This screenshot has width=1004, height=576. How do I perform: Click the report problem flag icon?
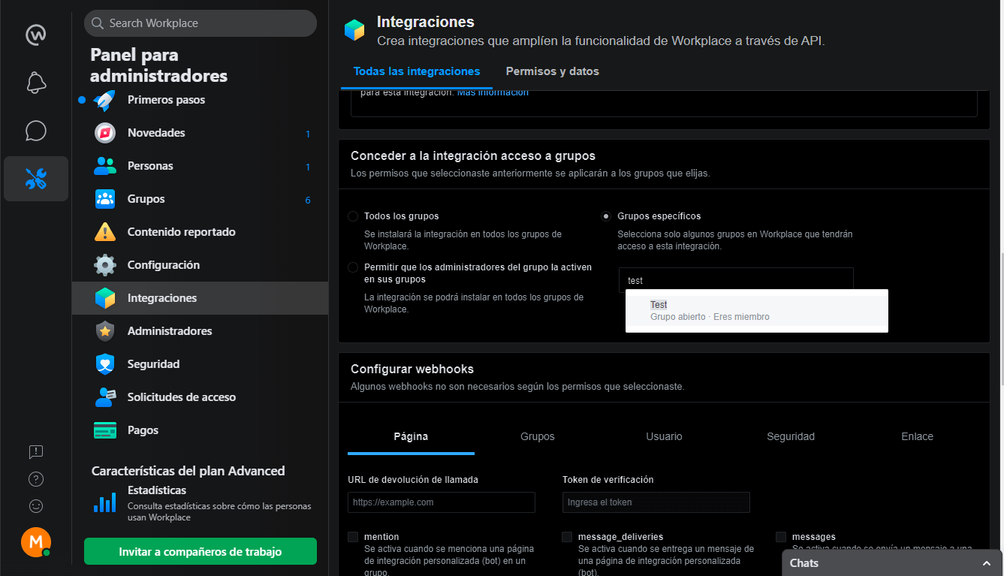[36, 451]
